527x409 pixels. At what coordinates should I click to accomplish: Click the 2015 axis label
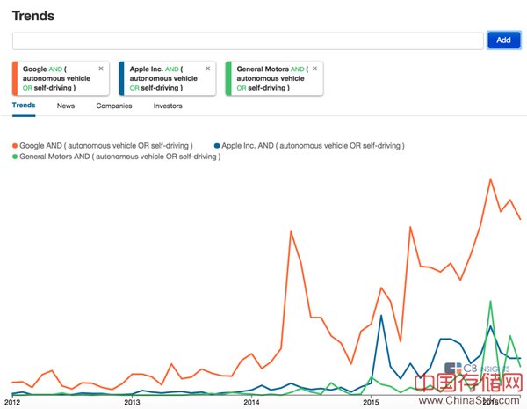click(x=371, y=402)
